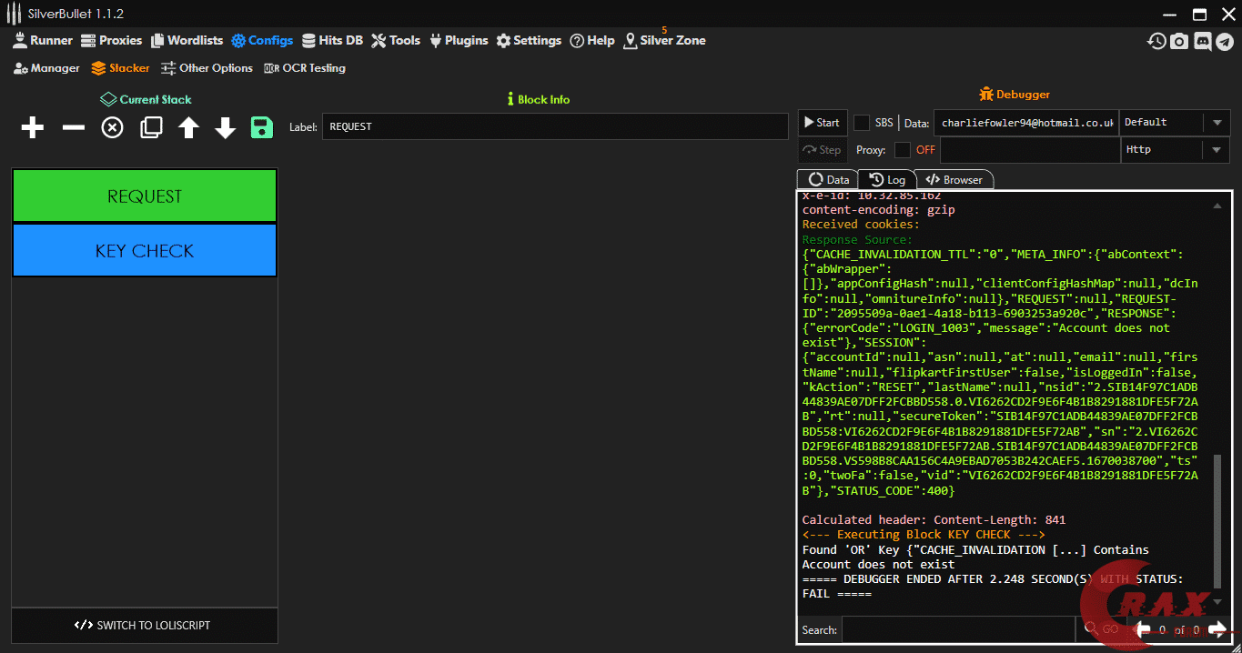Screen dimensions: 1242x653
Task: Remove the selected block with minus icon
Action: point(73,128)
